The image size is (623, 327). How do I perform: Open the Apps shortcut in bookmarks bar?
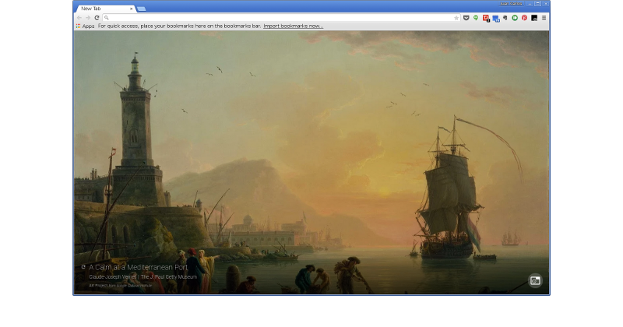[85, 26]
